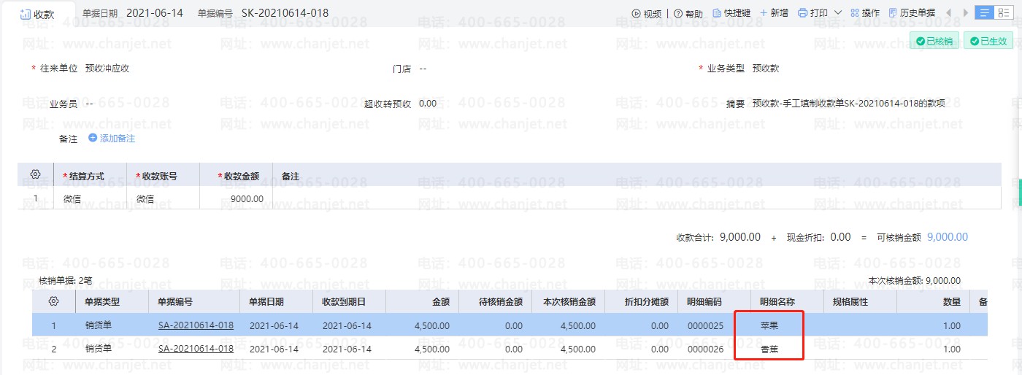Open the 视频 video tutorial

[647, 13]
